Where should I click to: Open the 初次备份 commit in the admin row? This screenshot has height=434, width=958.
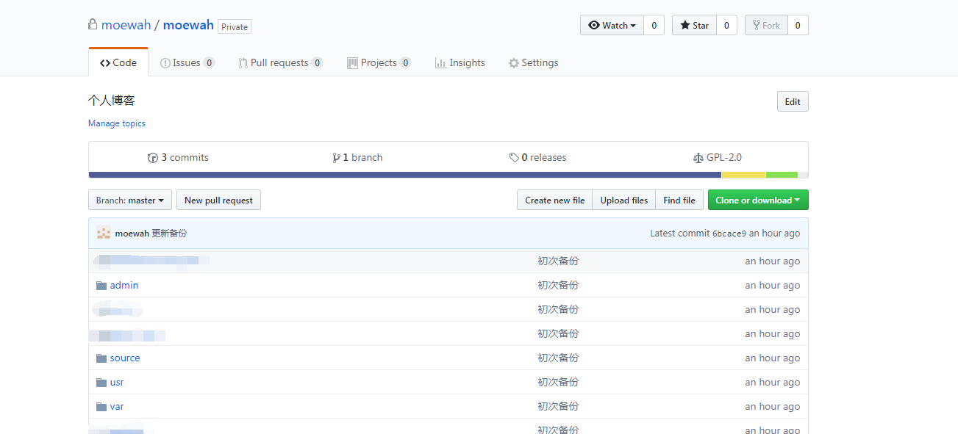[558, 285]
